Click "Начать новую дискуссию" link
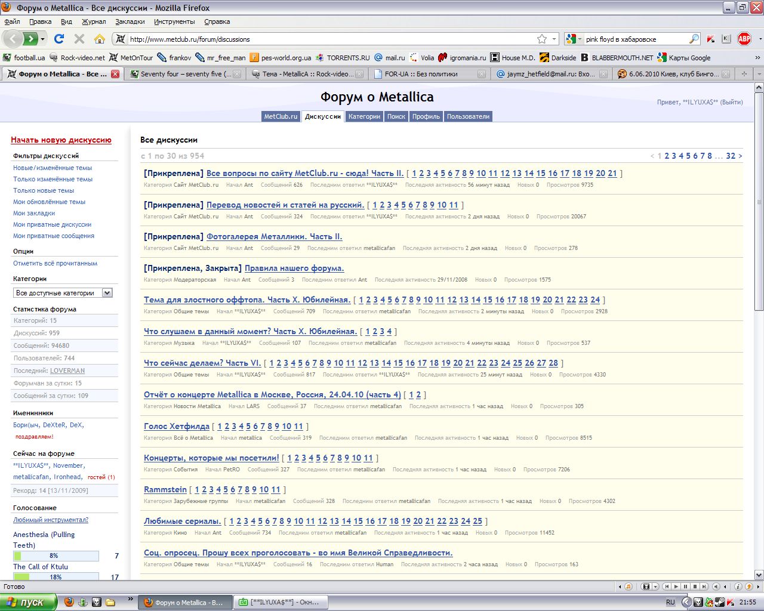764x611 pixels. (x=61, y=140)
